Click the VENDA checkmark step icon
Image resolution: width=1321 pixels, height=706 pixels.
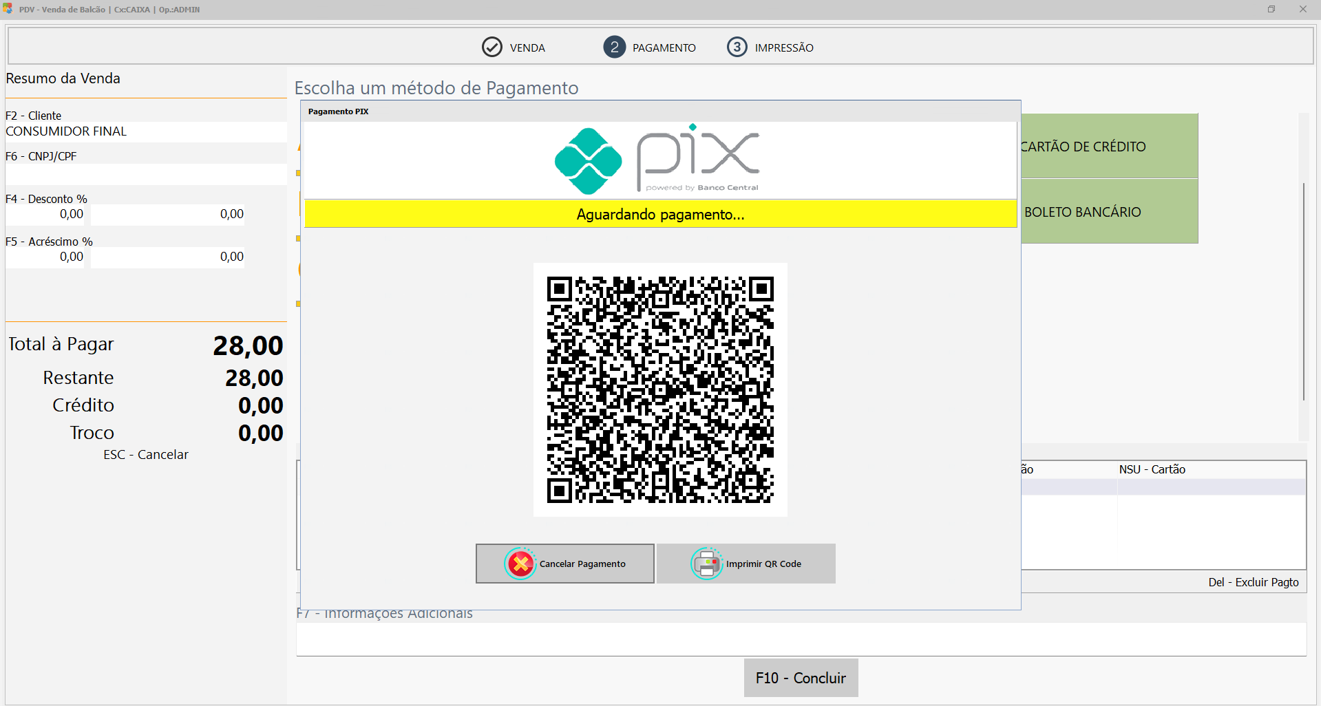[492, 47]
